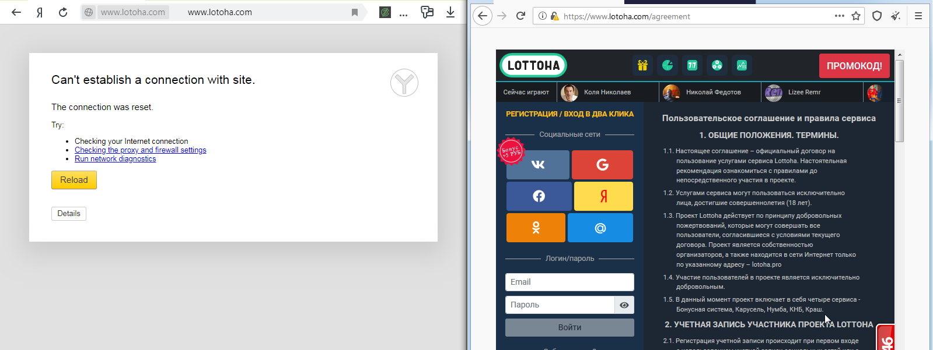
Task: Open the three-dots extensions overflow in Yandex
Action: tap(403, 14)
